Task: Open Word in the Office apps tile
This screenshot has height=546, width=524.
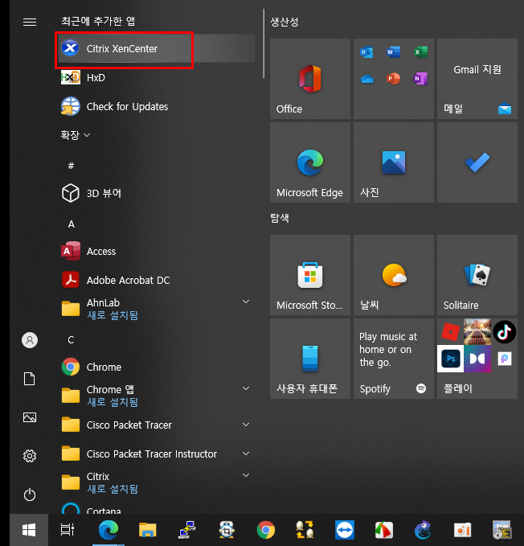Action: [x=394, y=52]
